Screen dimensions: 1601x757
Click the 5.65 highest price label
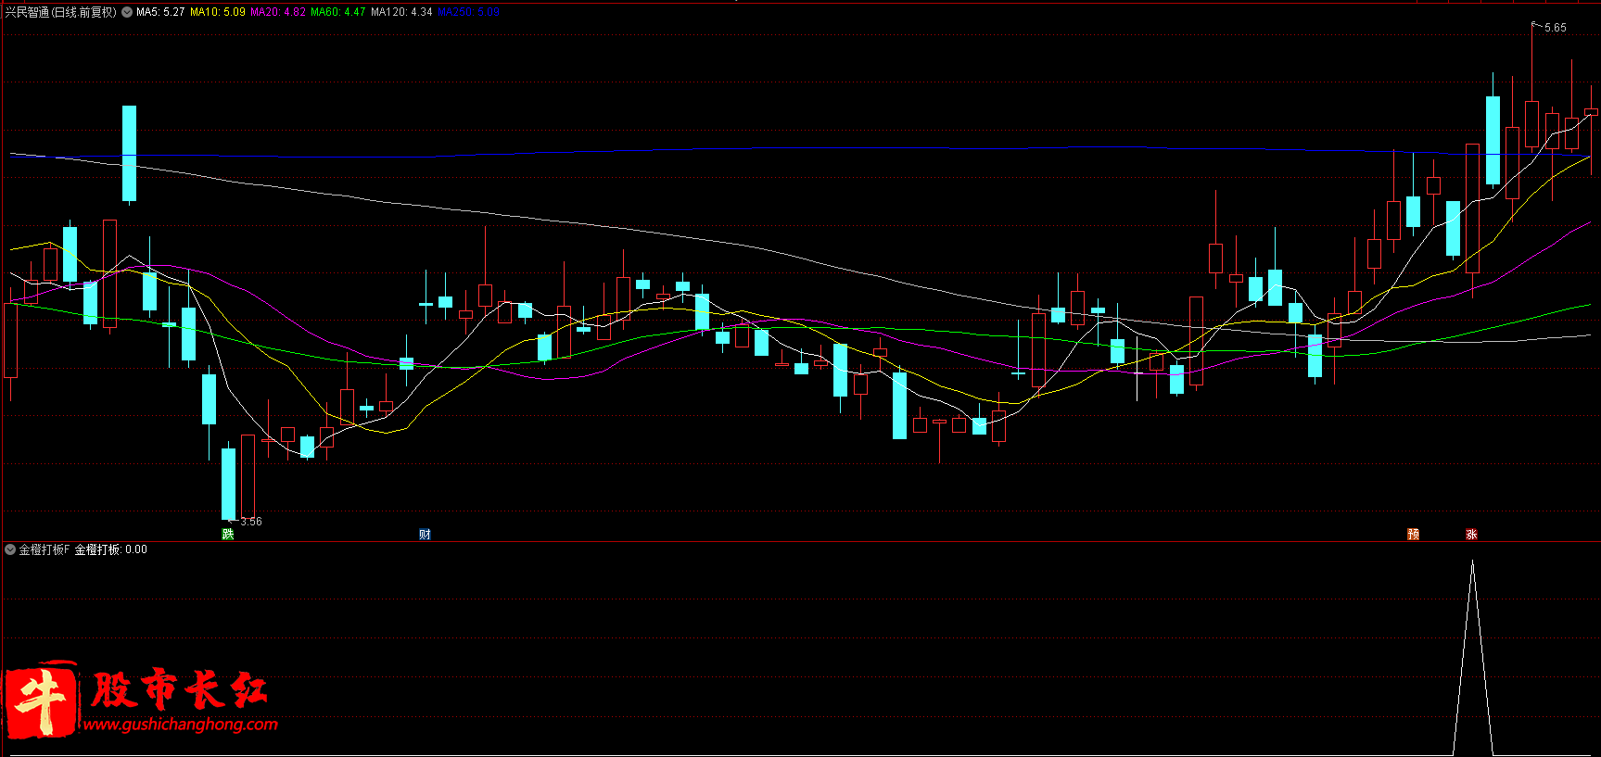point(1555,28)
